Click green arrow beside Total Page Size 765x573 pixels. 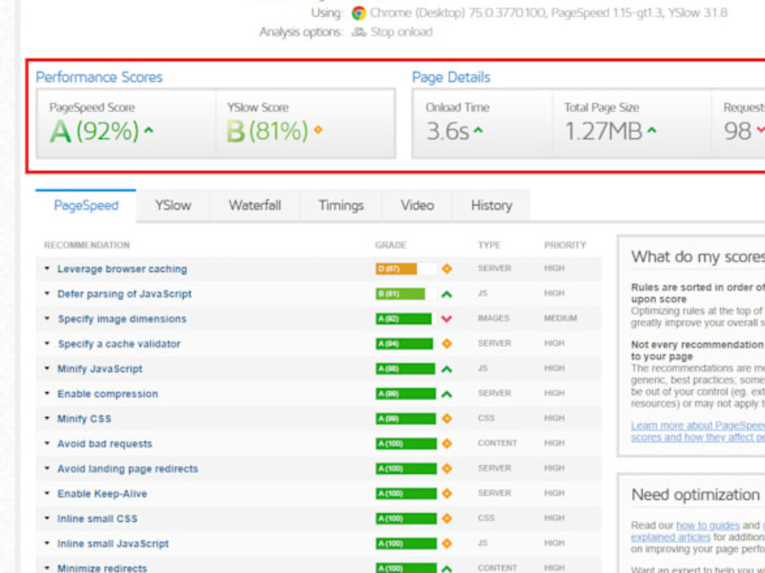651,130
